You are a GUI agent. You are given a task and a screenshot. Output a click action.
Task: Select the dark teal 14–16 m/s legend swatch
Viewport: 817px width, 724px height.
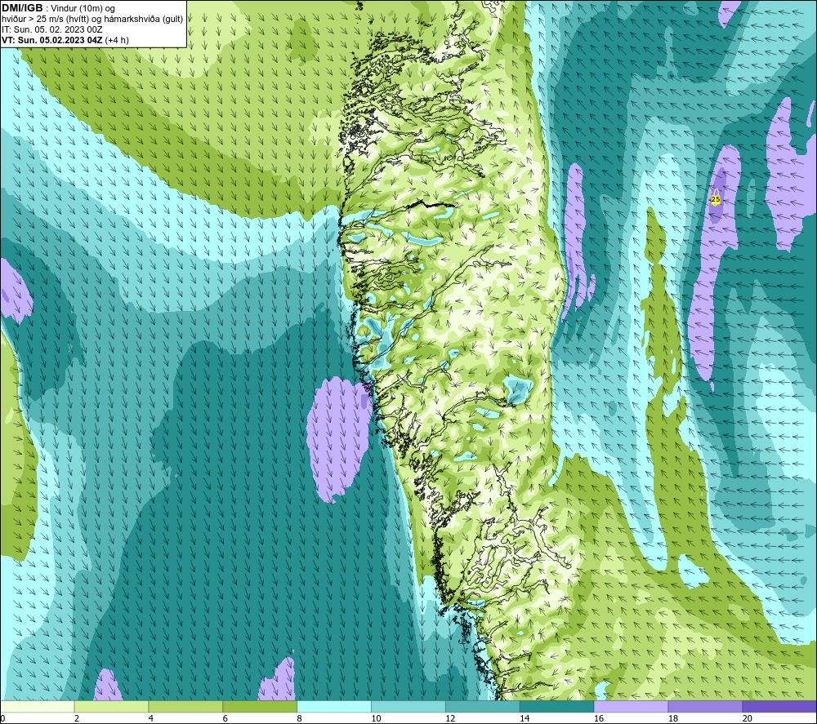coord(557,706)
